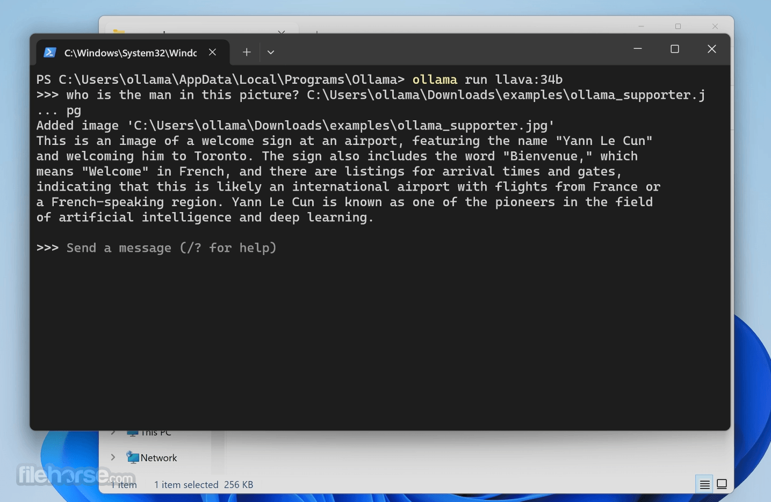
Task: Maximize the terminal window
Action: [675, 49]
